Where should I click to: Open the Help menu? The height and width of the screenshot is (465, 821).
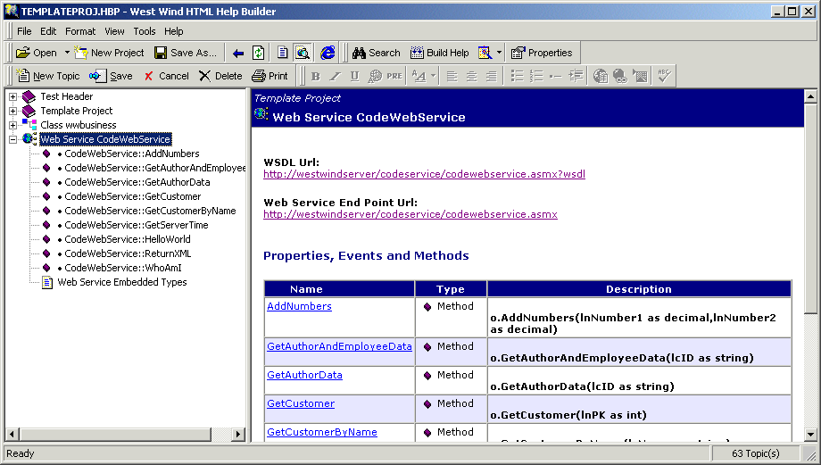[x=173, y=31]
